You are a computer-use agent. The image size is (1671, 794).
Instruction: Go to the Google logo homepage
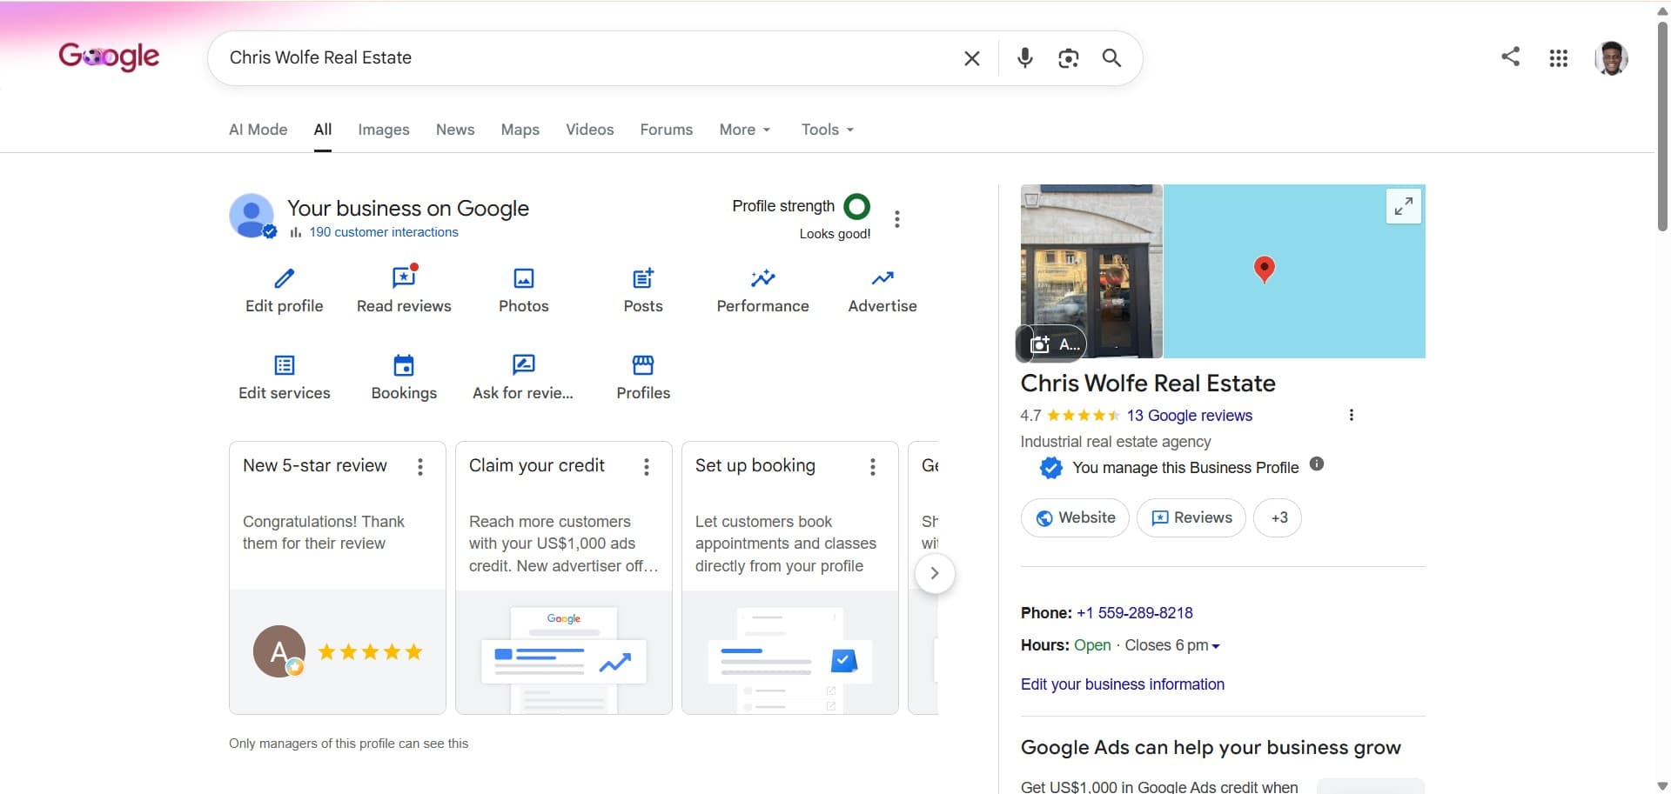tap(109, 57)
